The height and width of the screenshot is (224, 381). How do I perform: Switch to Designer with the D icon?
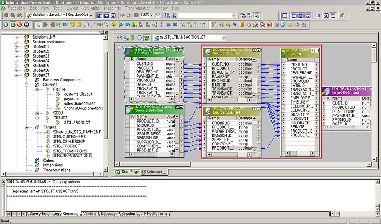[13, 24]
